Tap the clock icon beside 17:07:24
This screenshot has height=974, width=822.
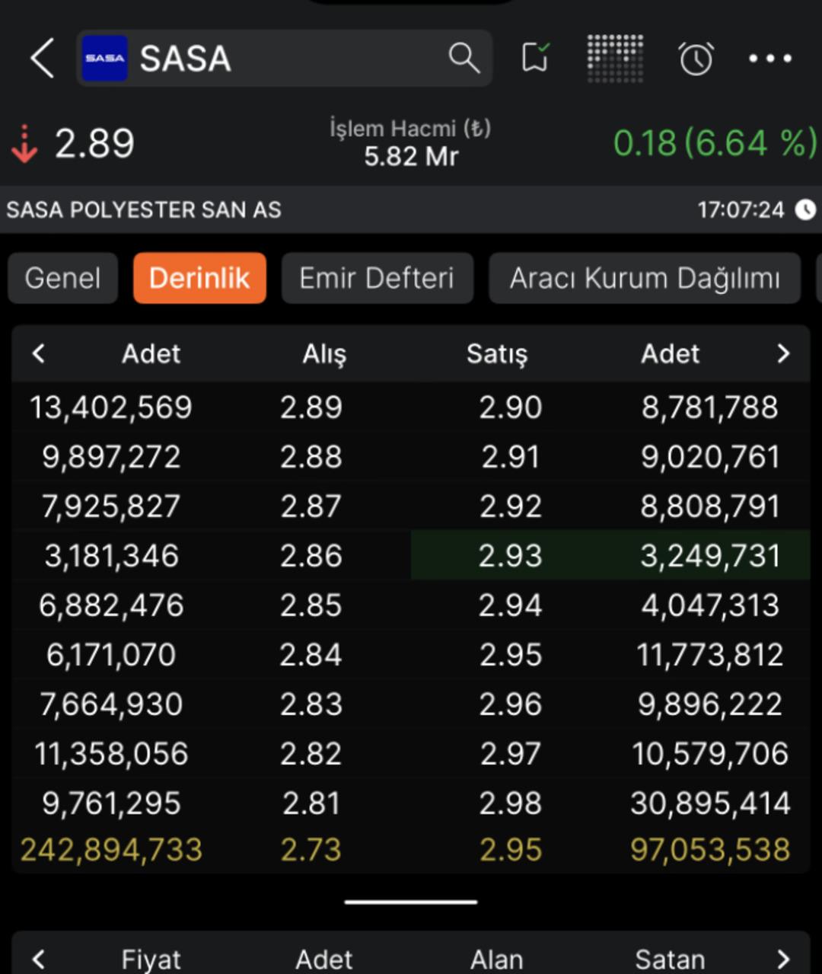coord(805,209)
